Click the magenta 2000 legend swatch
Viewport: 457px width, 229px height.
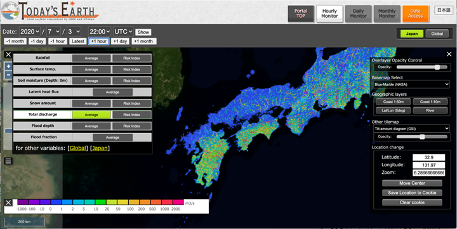point(178,202)
